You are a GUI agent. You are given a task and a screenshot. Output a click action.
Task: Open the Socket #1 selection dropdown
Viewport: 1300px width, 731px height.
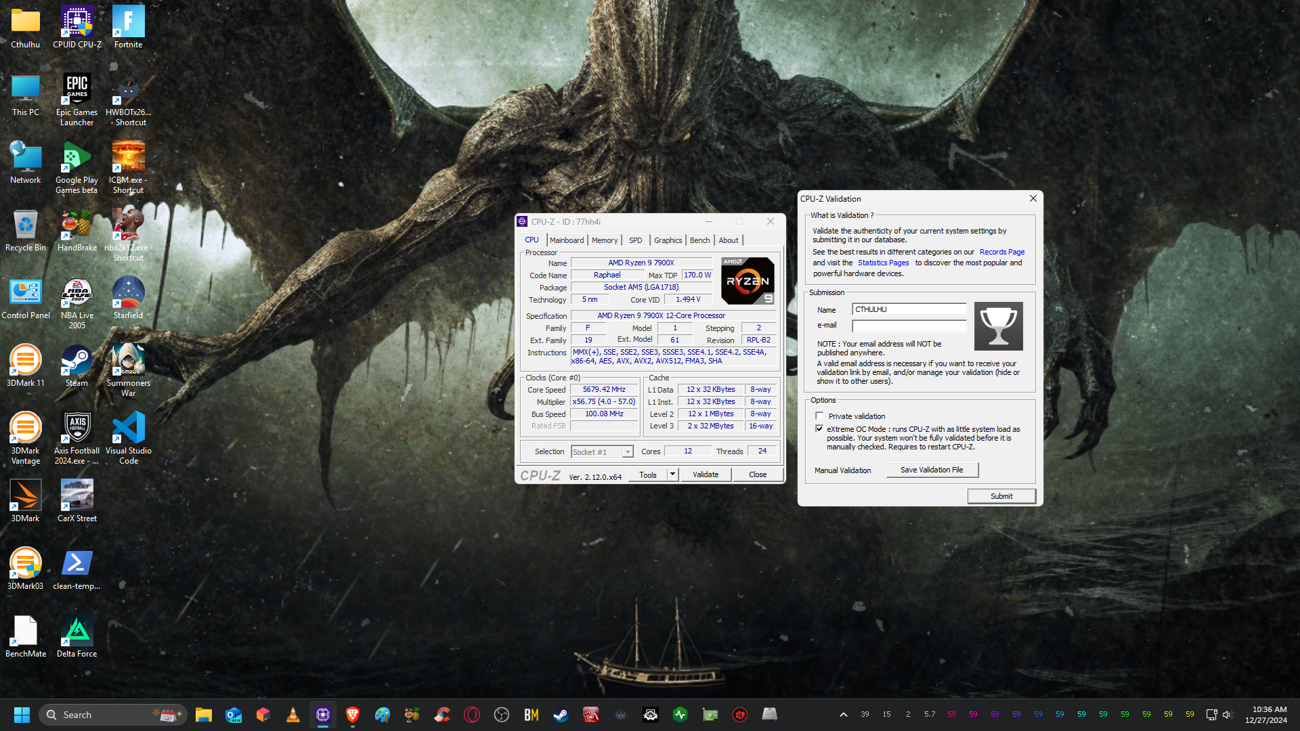602,452
